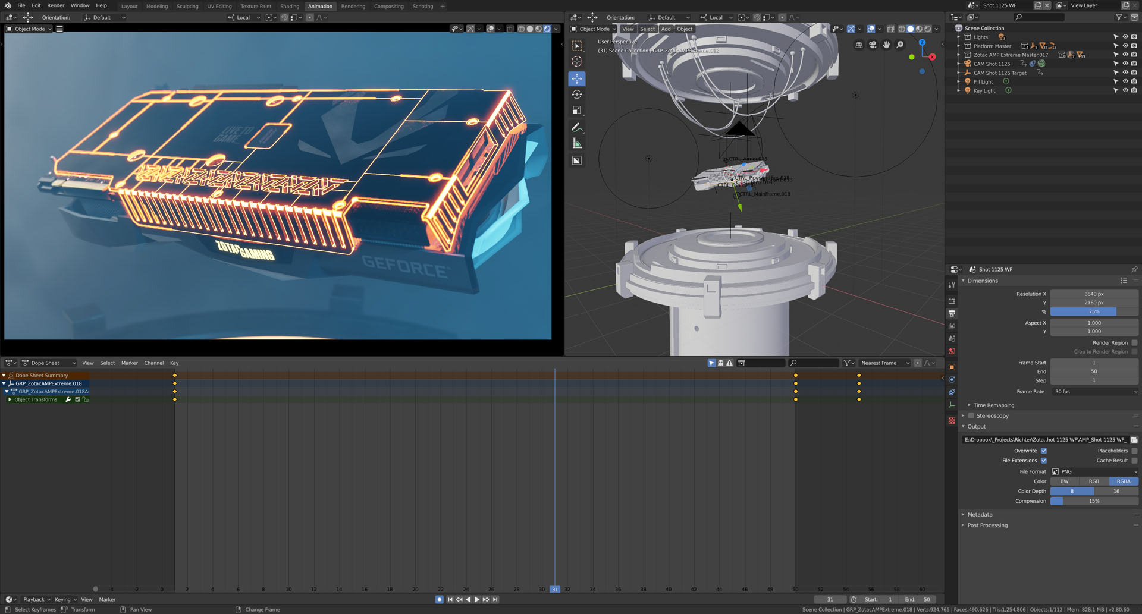Activate the Move tool
The image size is (1142, 614).
click(x=577, y=78)
